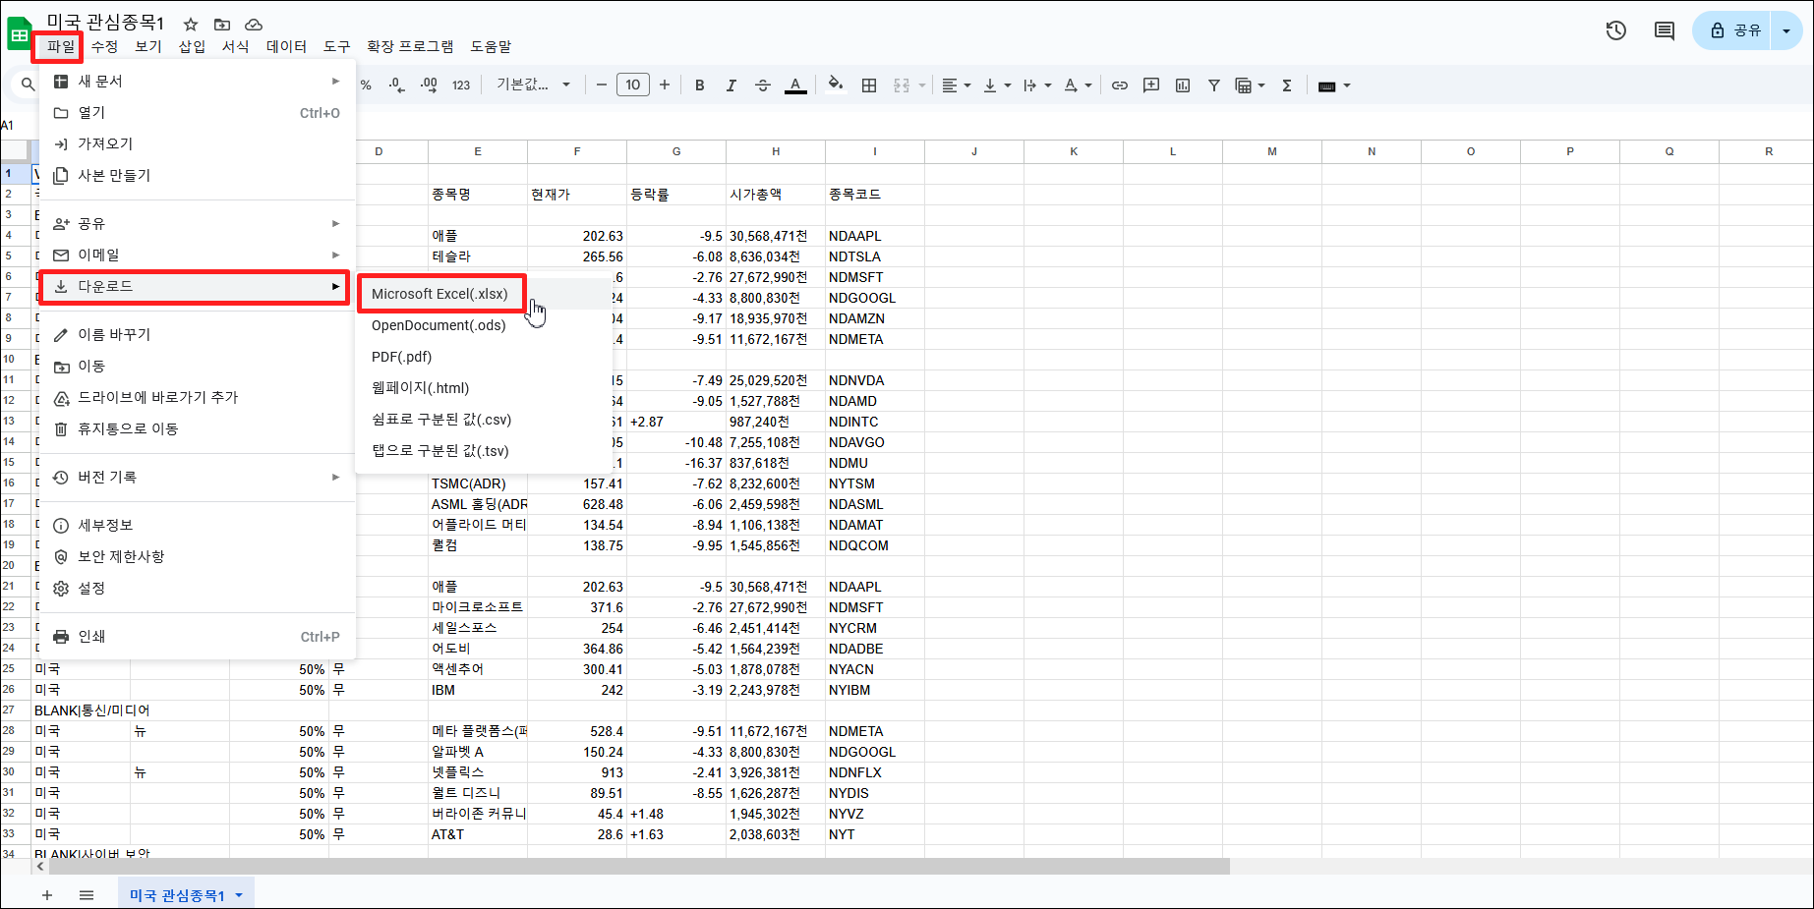This screenshot has height=909, width=1814.
Task: Open the 수정 menu
Action: coord(104,46)
